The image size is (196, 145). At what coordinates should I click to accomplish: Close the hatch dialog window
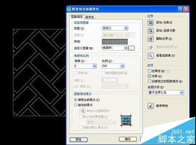[x=186, y=9]
